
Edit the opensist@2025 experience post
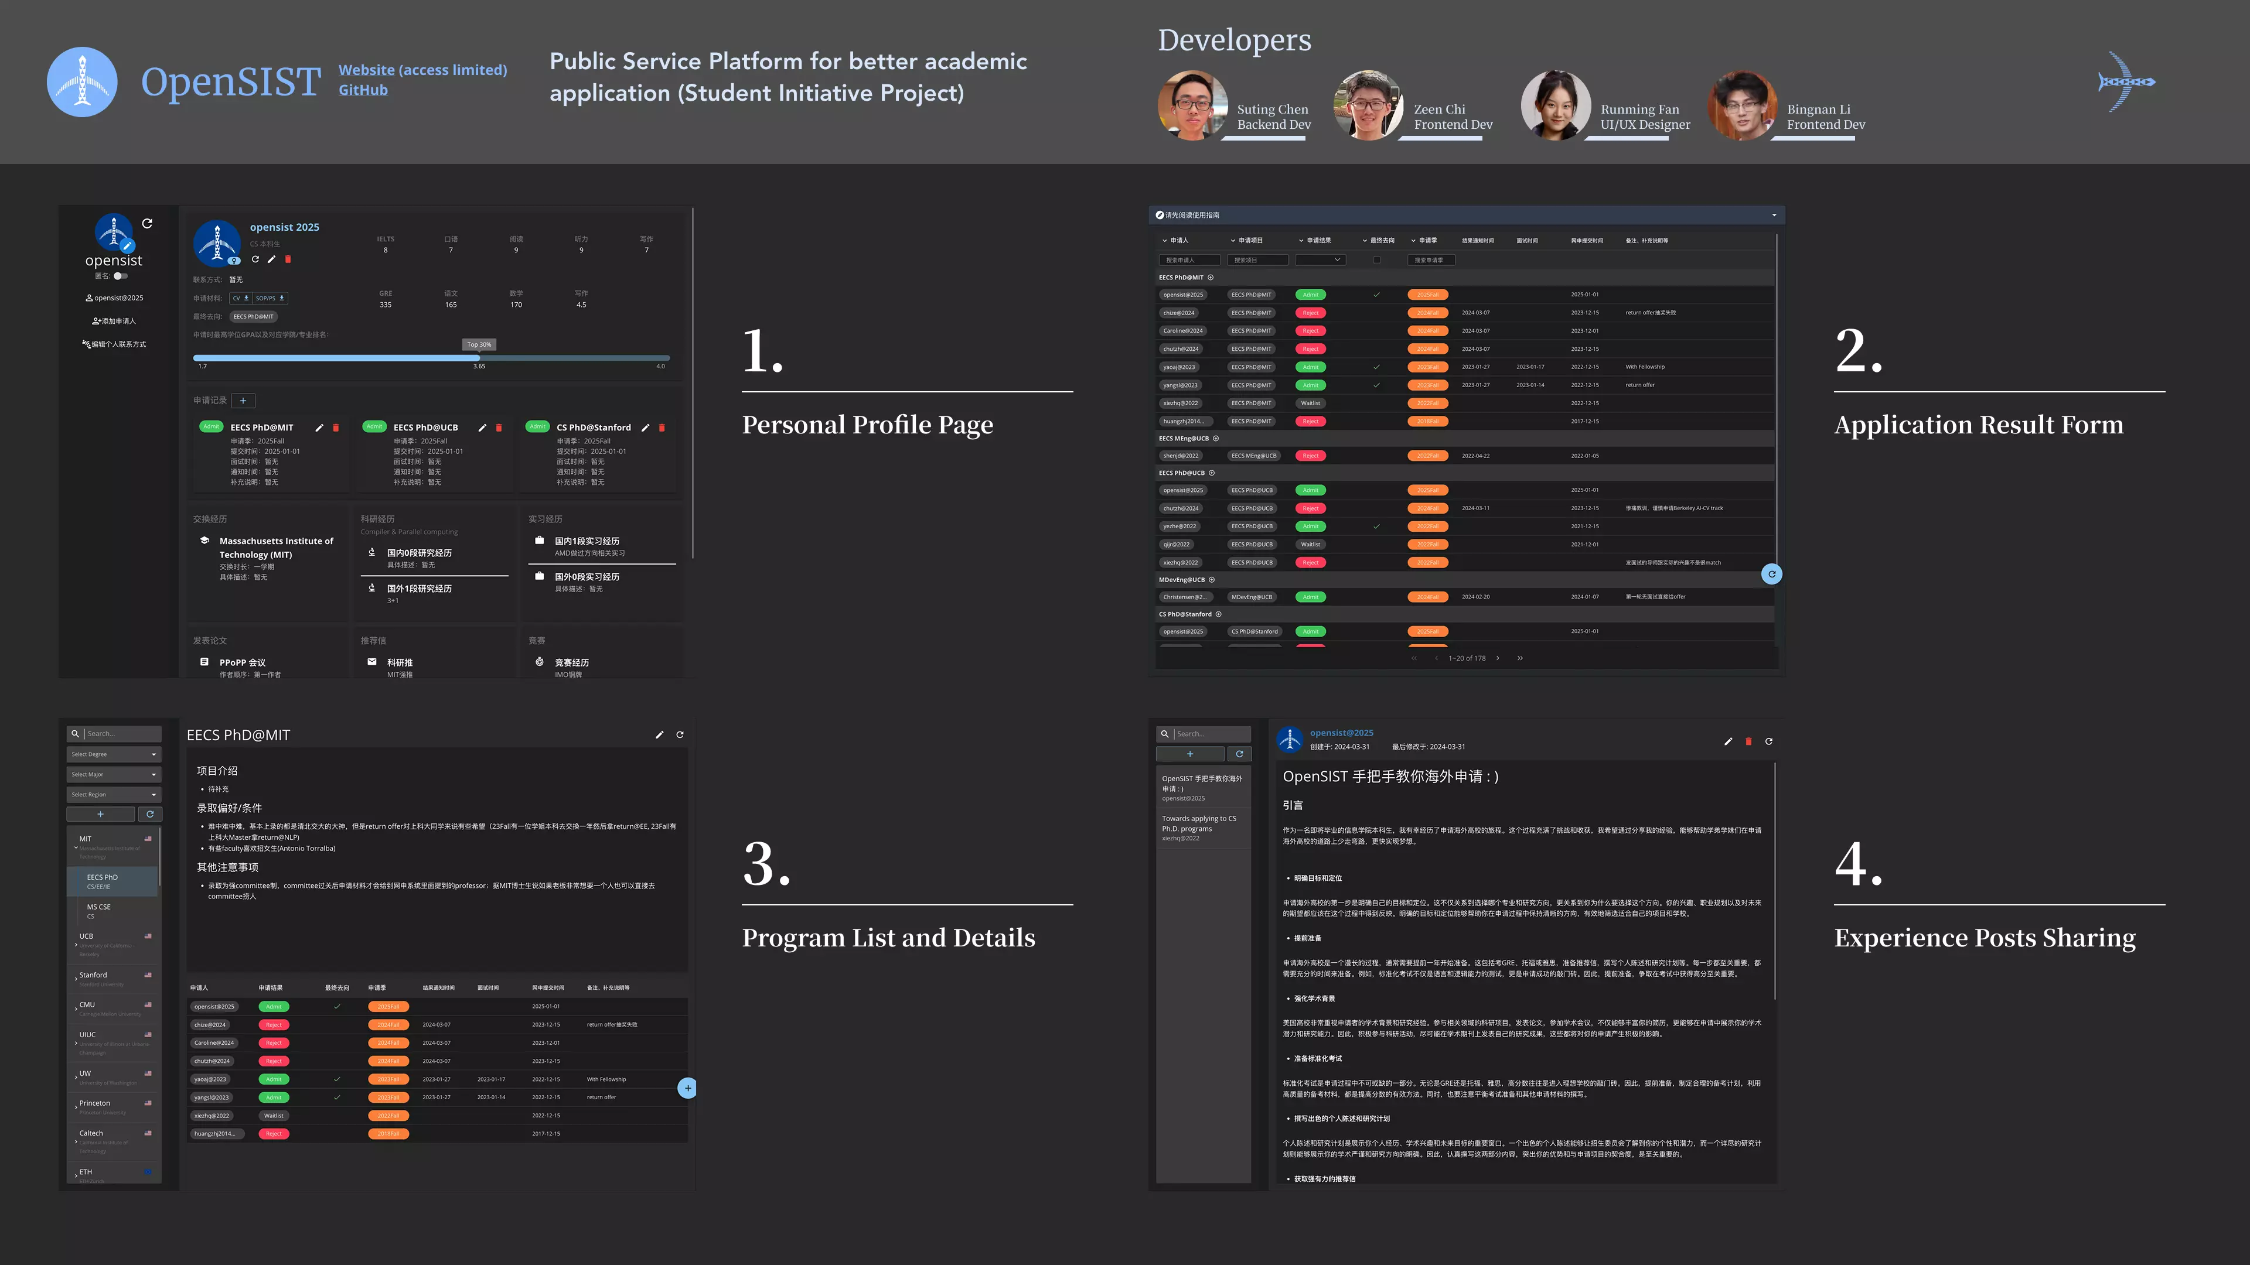click(1728, 741)
